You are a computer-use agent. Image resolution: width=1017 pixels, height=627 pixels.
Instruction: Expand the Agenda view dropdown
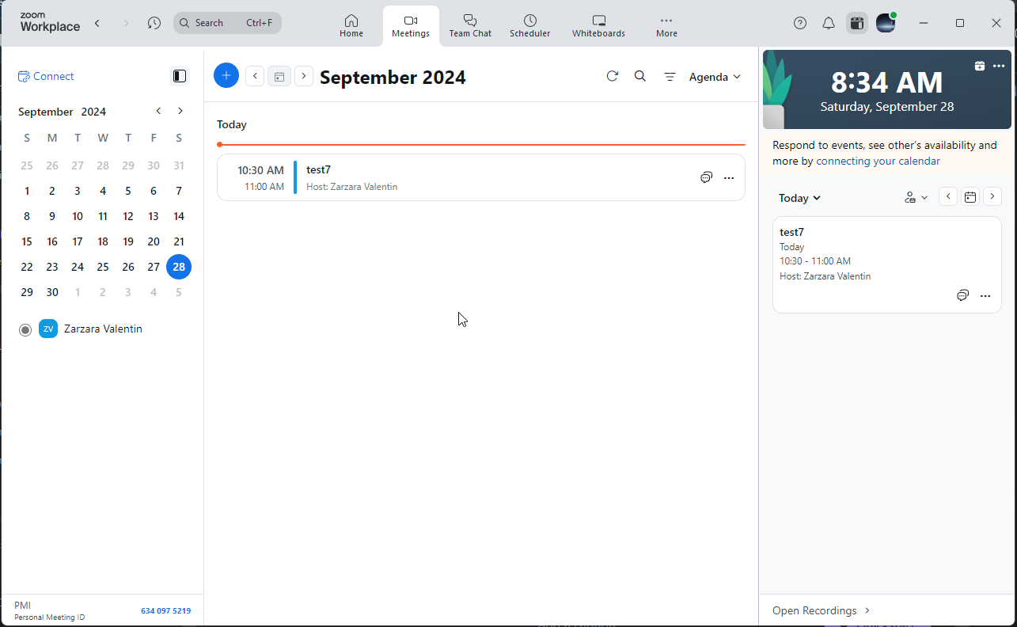point(715,77)
